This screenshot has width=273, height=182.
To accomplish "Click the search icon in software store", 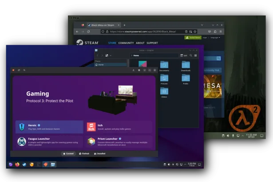I will pyautogui.click(x=24, y=70).
